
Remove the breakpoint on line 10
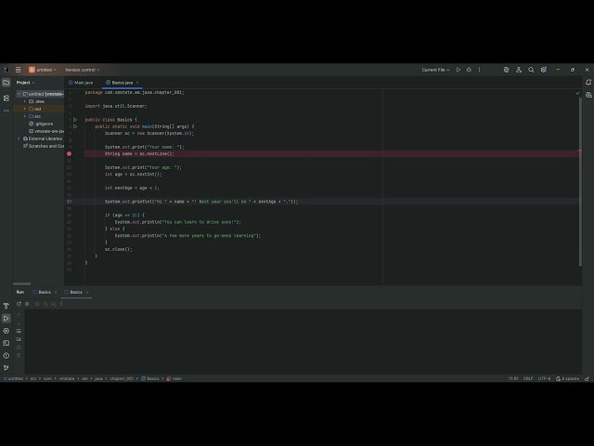pyautogui.click(x=69, y=153)
